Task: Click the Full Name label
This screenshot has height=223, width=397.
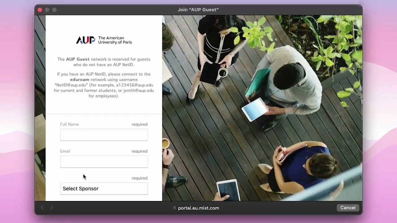Action: click(69, 124)
